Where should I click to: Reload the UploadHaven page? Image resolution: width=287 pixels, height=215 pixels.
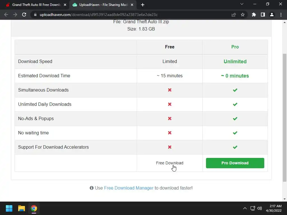coord(24,15)
